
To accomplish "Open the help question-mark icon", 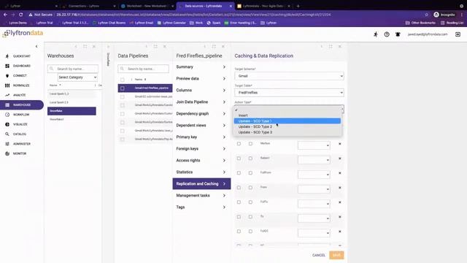I will click(387, 34).
